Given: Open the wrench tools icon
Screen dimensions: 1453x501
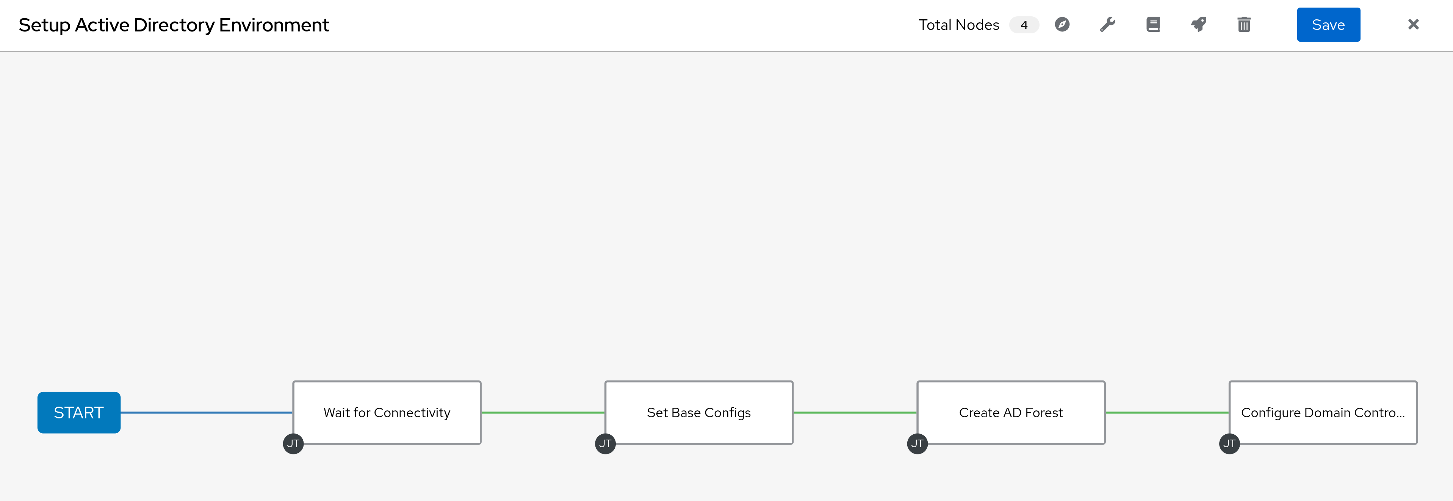Looking at the screenshot, I should pos(1108,25).
